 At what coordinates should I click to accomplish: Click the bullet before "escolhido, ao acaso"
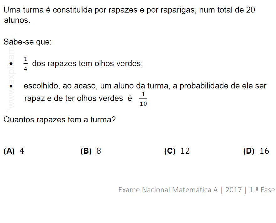tap(11, 86)
